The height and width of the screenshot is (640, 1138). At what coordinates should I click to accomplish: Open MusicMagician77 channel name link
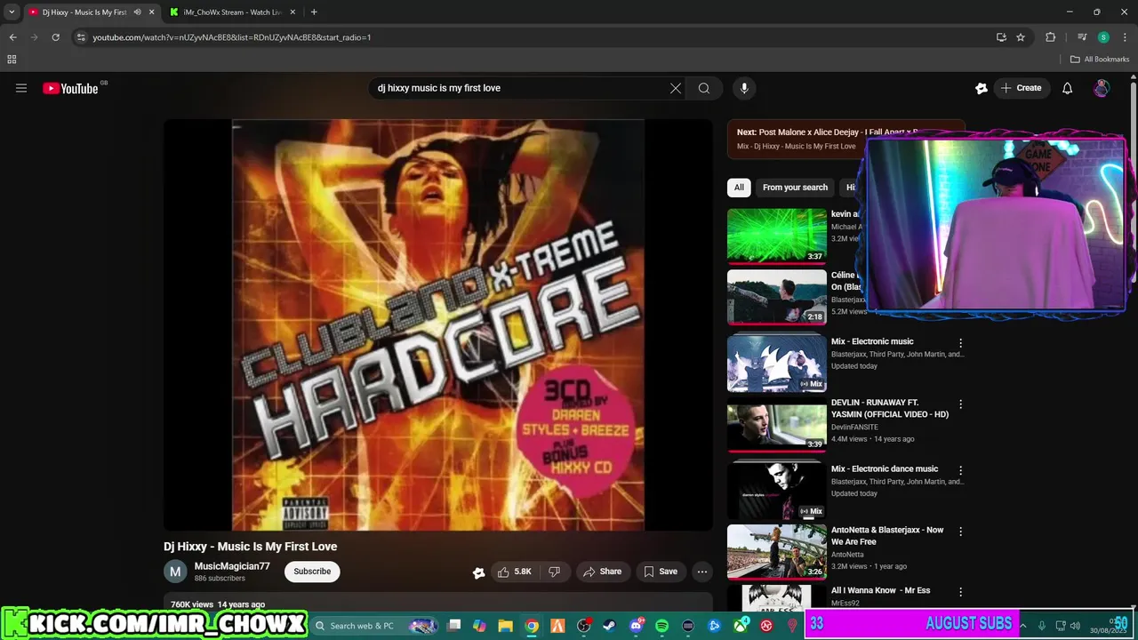click(x=232, y=566)
